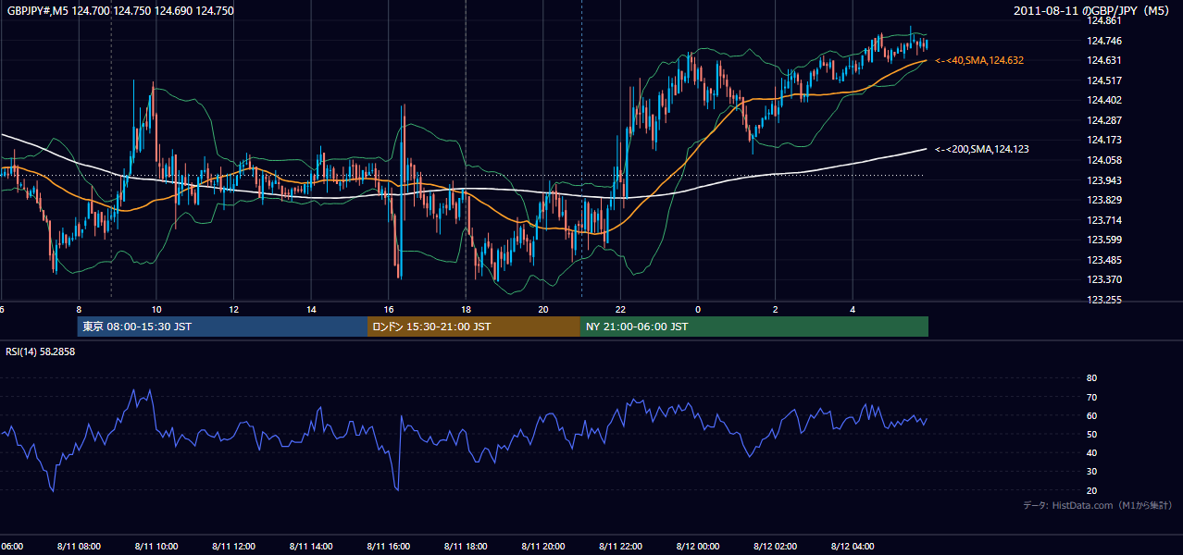1183x555 pixels.
Task: Click hour label 14 under the price chart
Action: tap(312, 309)
